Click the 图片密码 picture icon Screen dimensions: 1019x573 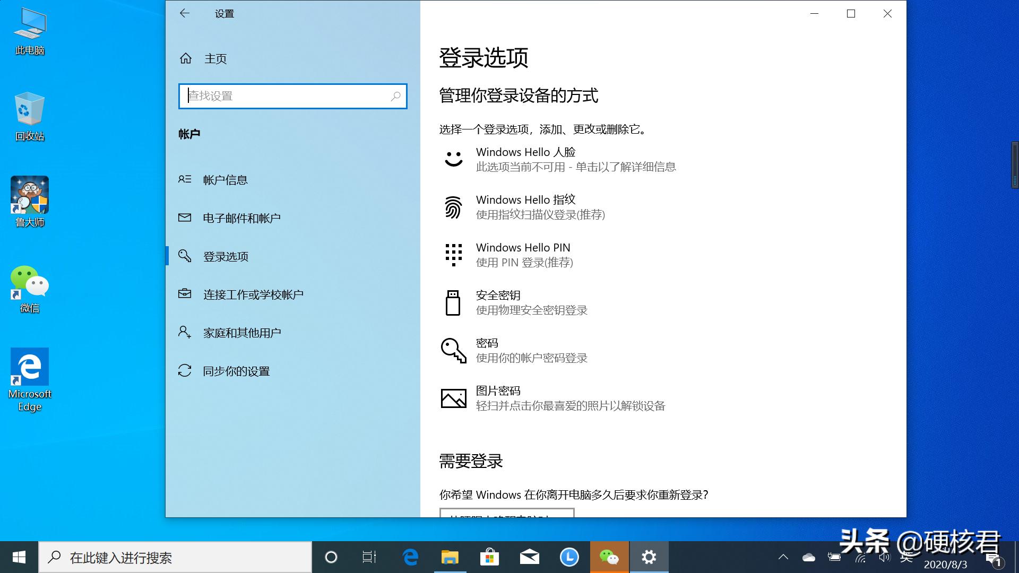click(452, 398)
